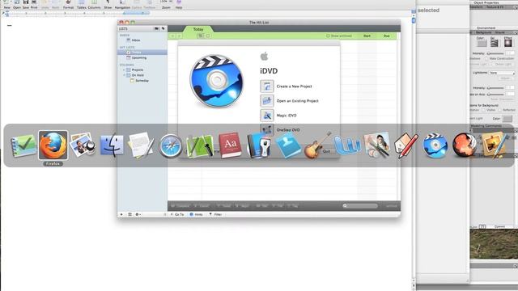This screenshot has width=518, height=291.
Task: Click the Gel texture thumbnail
Action: click(x=495, y=43)
